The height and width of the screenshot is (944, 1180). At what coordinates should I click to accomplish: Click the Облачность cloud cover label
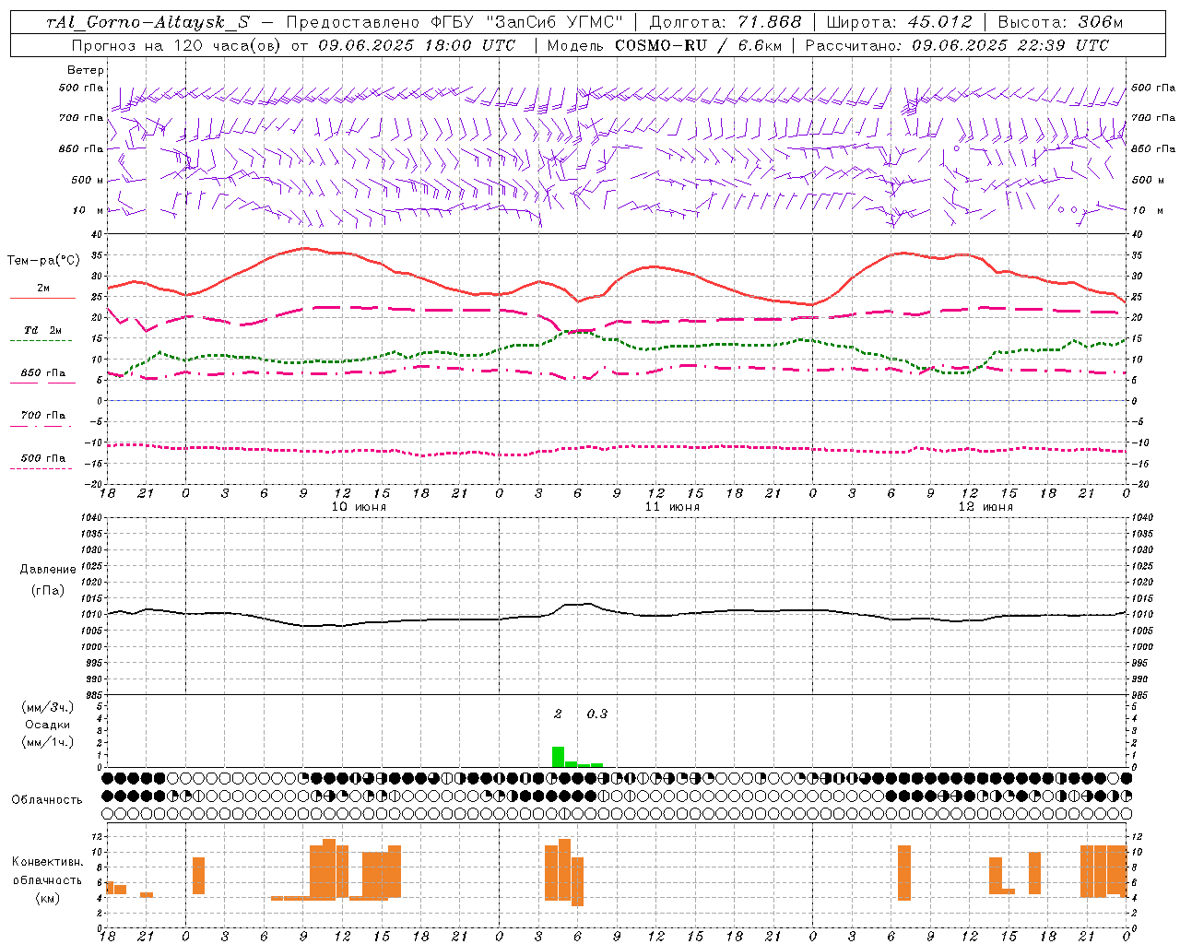click(x=47, y=800)
